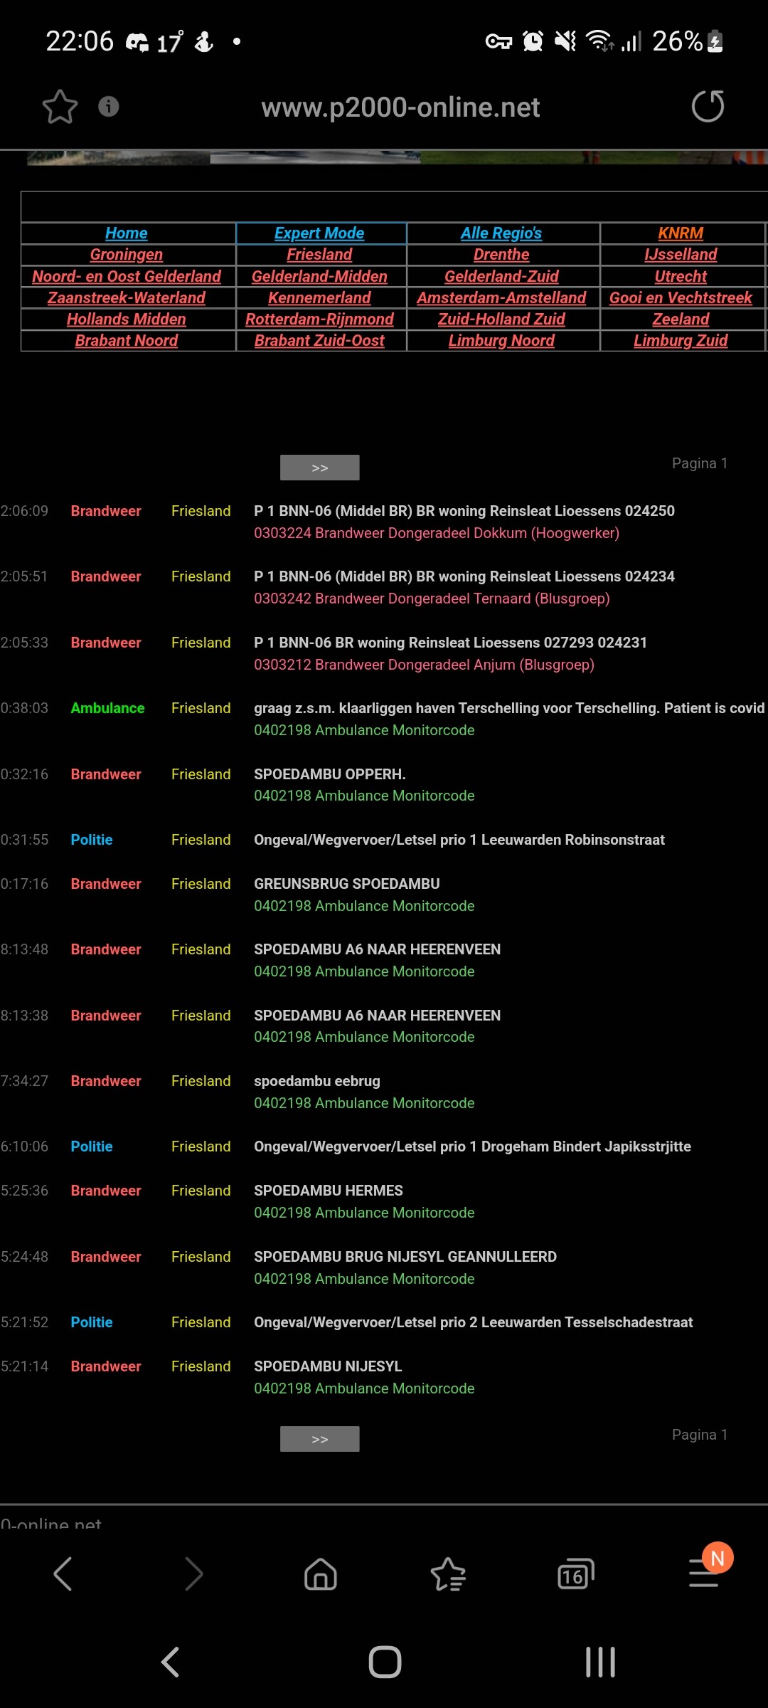Open Amsterdam-Amstelland region

click(x=501, y=297)
